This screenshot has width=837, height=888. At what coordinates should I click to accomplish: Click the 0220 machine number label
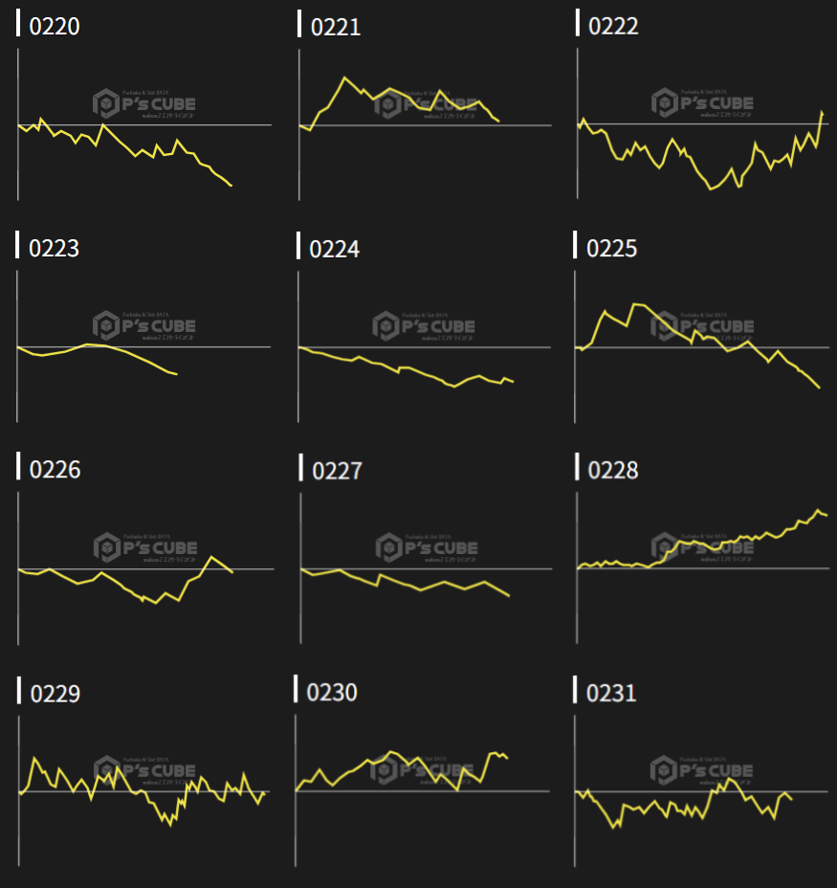coord(55,26)
